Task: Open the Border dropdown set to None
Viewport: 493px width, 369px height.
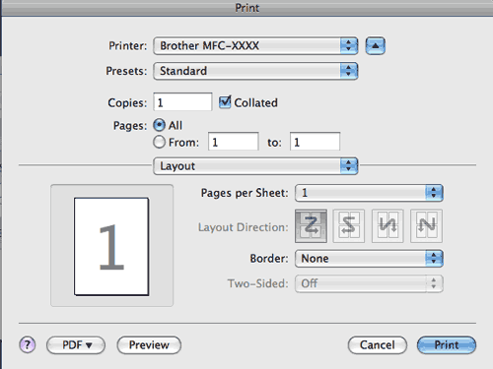Action: [369, 258]
